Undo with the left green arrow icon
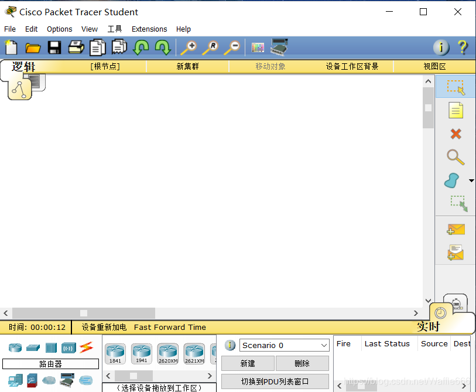The height and width of the screenshot is (392, 476). (x=141, y=47)
